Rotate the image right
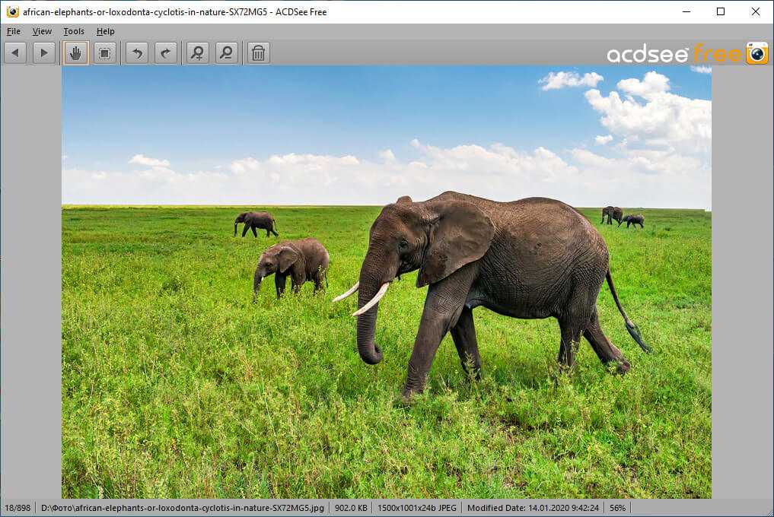774x517 pixels. (166, 53)
